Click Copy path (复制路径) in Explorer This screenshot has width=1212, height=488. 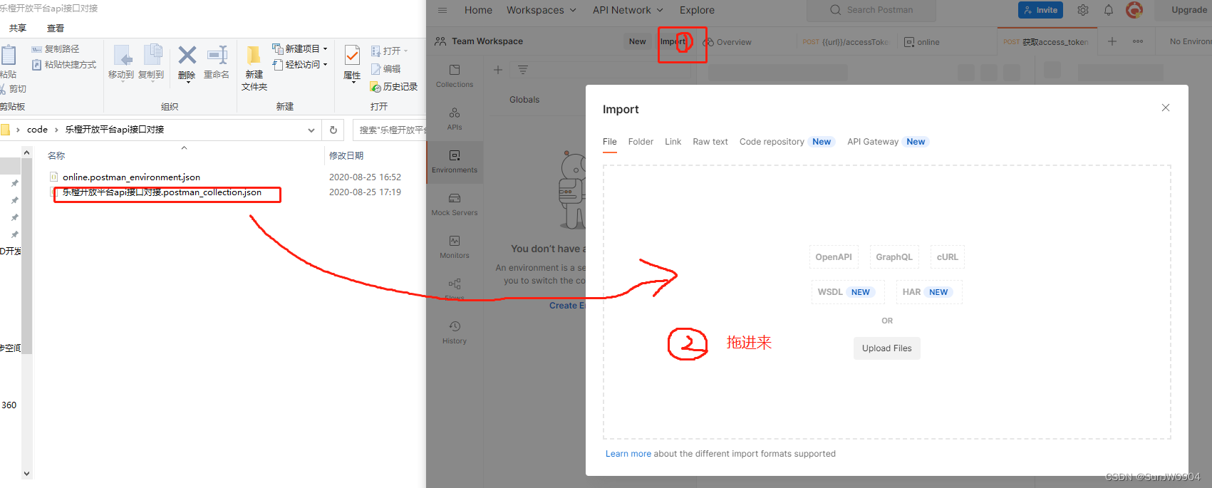(x=56, y=49)
